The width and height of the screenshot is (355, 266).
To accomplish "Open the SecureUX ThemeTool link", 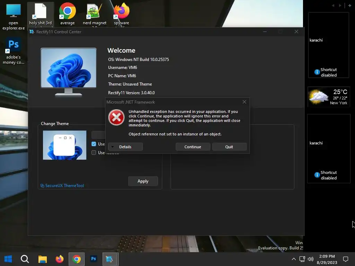I will click(62, 186).
